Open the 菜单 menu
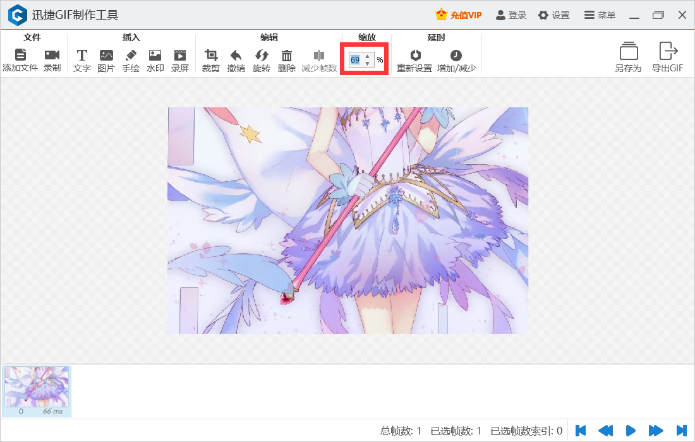Screen dimensions: 695x442 pos(600,15)
